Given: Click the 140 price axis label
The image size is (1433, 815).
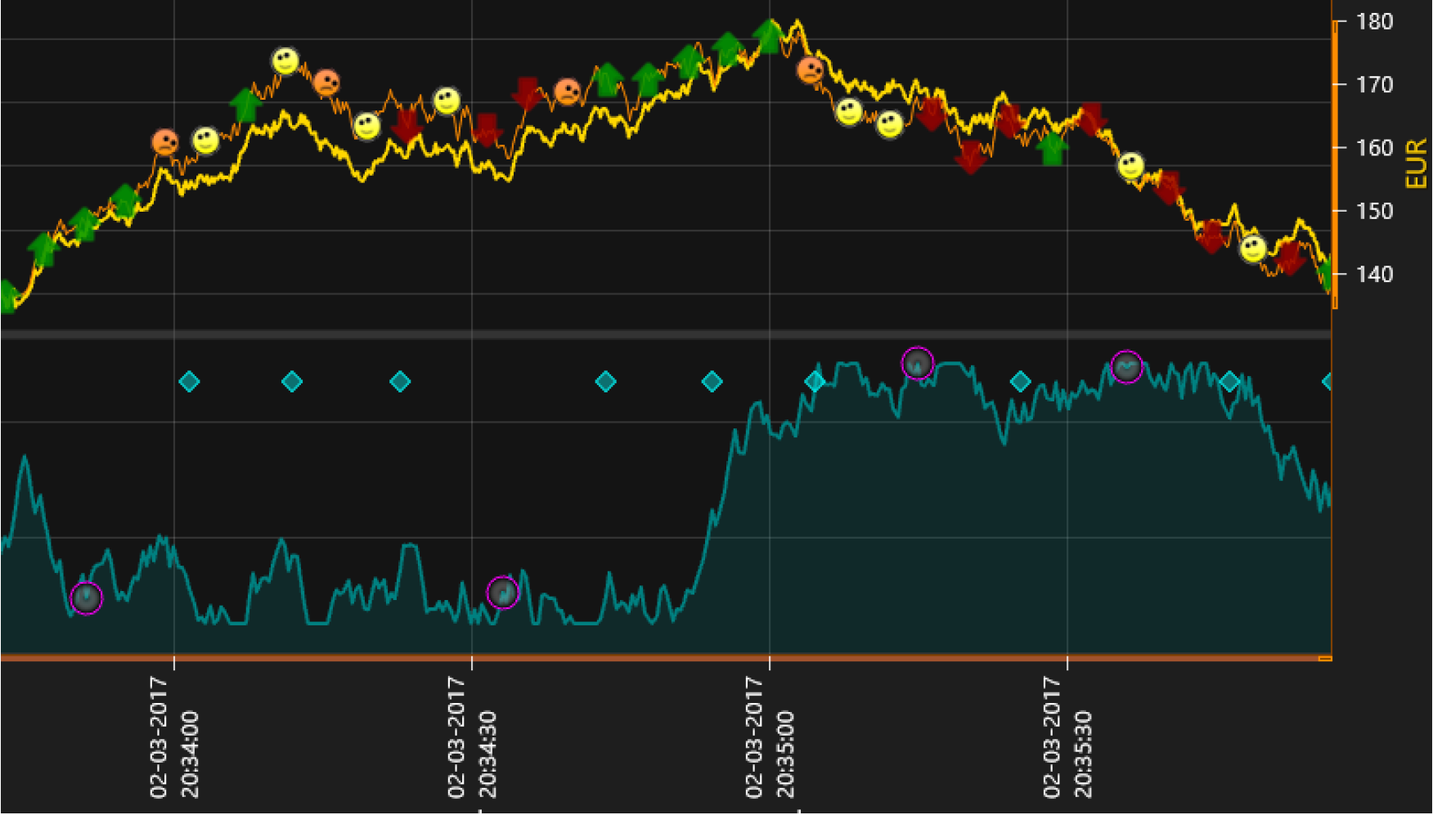Looking at the screenshot, I should click(1374, 275).
